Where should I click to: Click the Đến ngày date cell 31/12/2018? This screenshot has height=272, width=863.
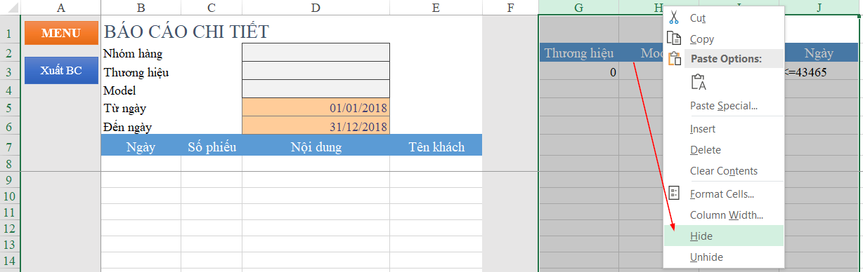pyautogui.click(x=316, y=126)
